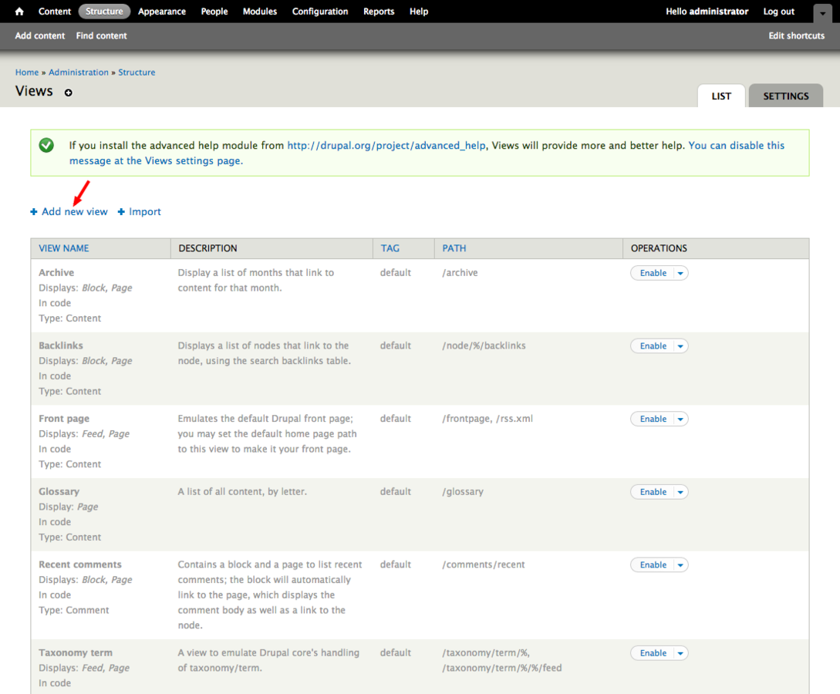Click the OPERATIONS column header
The image size is (840, 694).
(x=659, y=248)
